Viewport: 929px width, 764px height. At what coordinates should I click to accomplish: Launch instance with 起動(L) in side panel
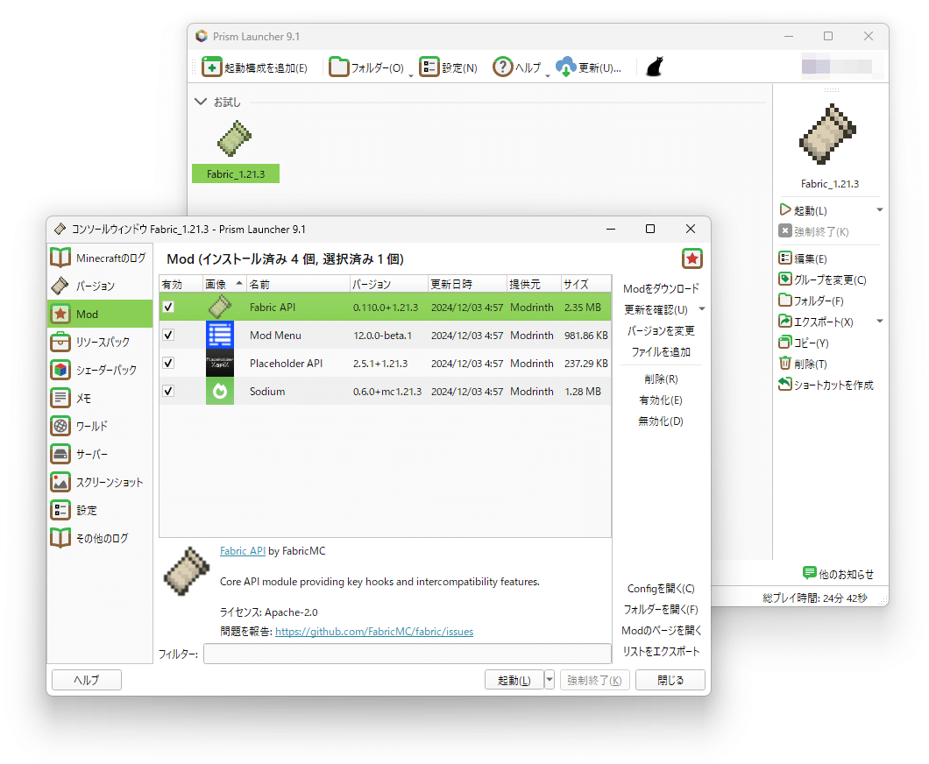(x=804, y=210)
